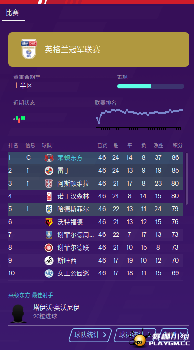The width and height of the screenshot is (194, 350).
Task: Click the 女王公园巡 club badge
Action: pos(49,273)
